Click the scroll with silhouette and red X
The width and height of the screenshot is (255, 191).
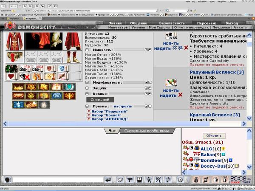pos(24,76)
